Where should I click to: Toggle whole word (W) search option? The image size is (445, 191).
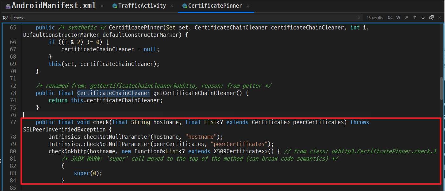tap(398, 18)
